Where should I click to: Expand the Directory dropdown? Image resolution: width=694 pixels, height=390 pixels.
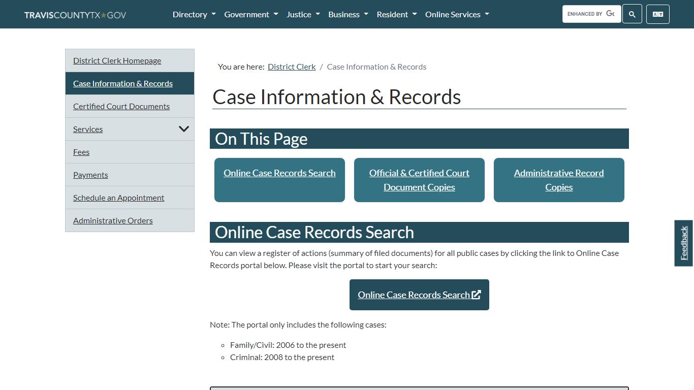pos(194,14)
